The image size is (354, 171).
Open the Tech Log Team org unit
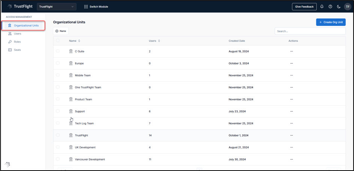point(84,123)
